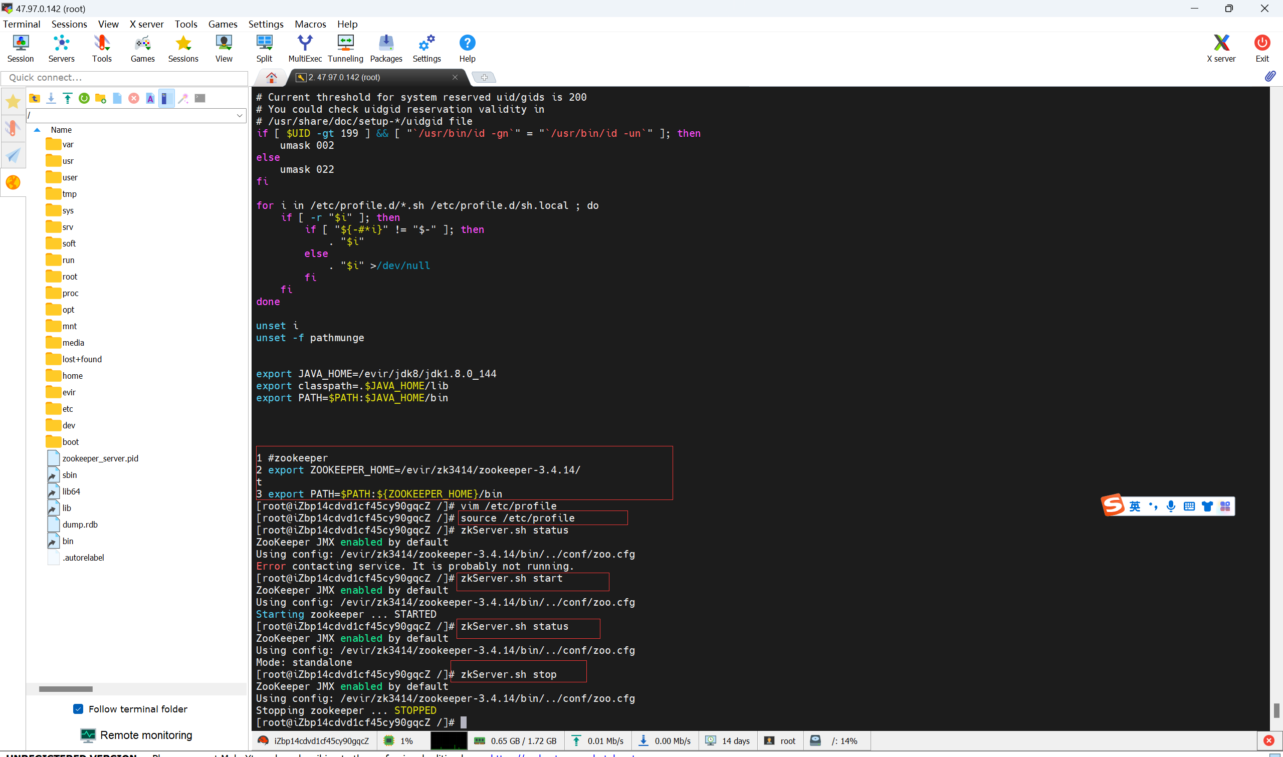Click the Remote monitoring button
This screenshot has width=1283, height=757.
tap(136, 735)
